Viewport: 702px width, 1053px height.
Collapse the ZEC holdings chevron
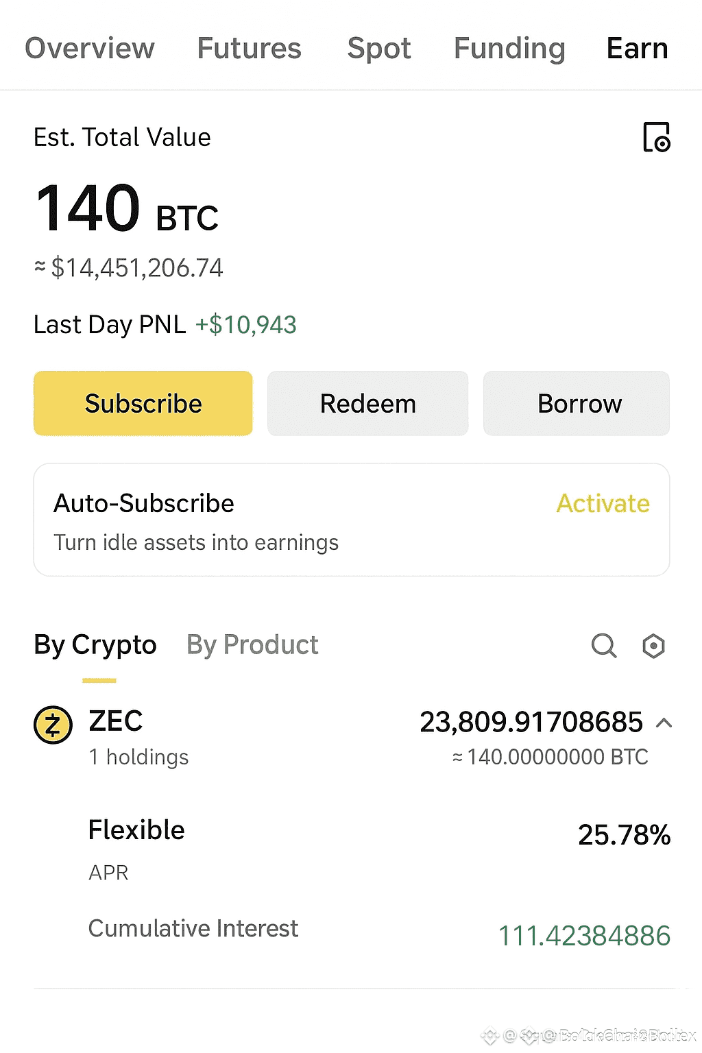pos(664,723)
